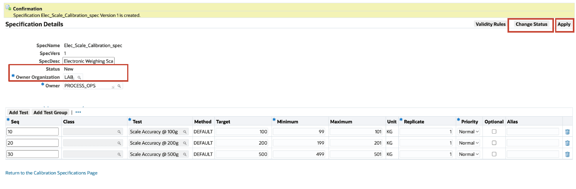Click the Status value New

69,69
